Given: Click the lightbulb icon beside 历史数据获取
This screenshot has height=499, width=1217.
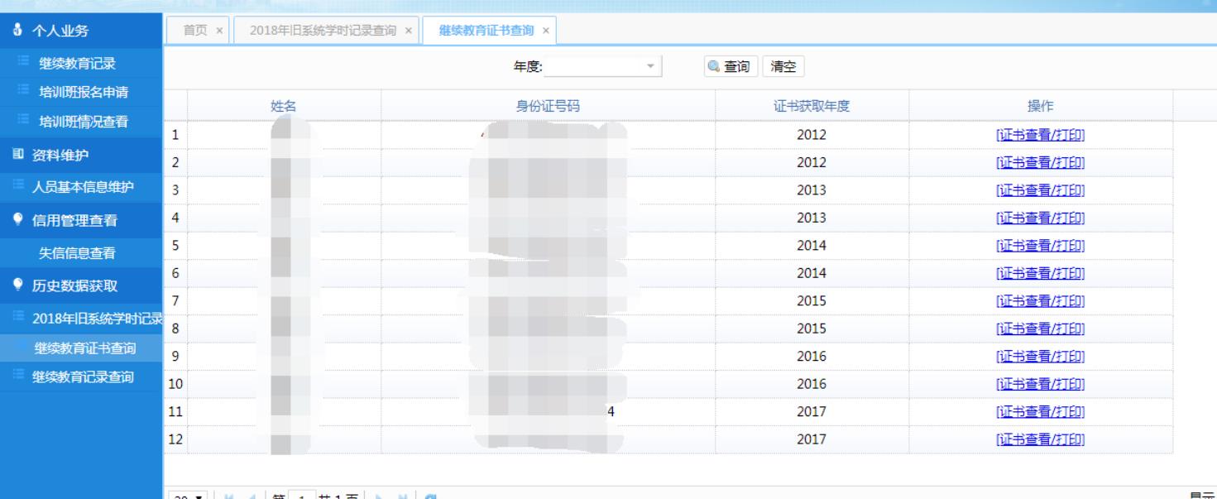Looking at the screenshot, I should coord(19,286).
